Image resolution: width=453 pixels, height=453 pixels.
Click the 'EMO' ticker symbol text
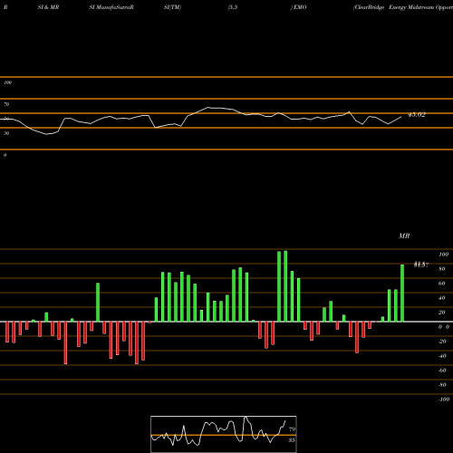pyautogui.click(x=300, y=7)
